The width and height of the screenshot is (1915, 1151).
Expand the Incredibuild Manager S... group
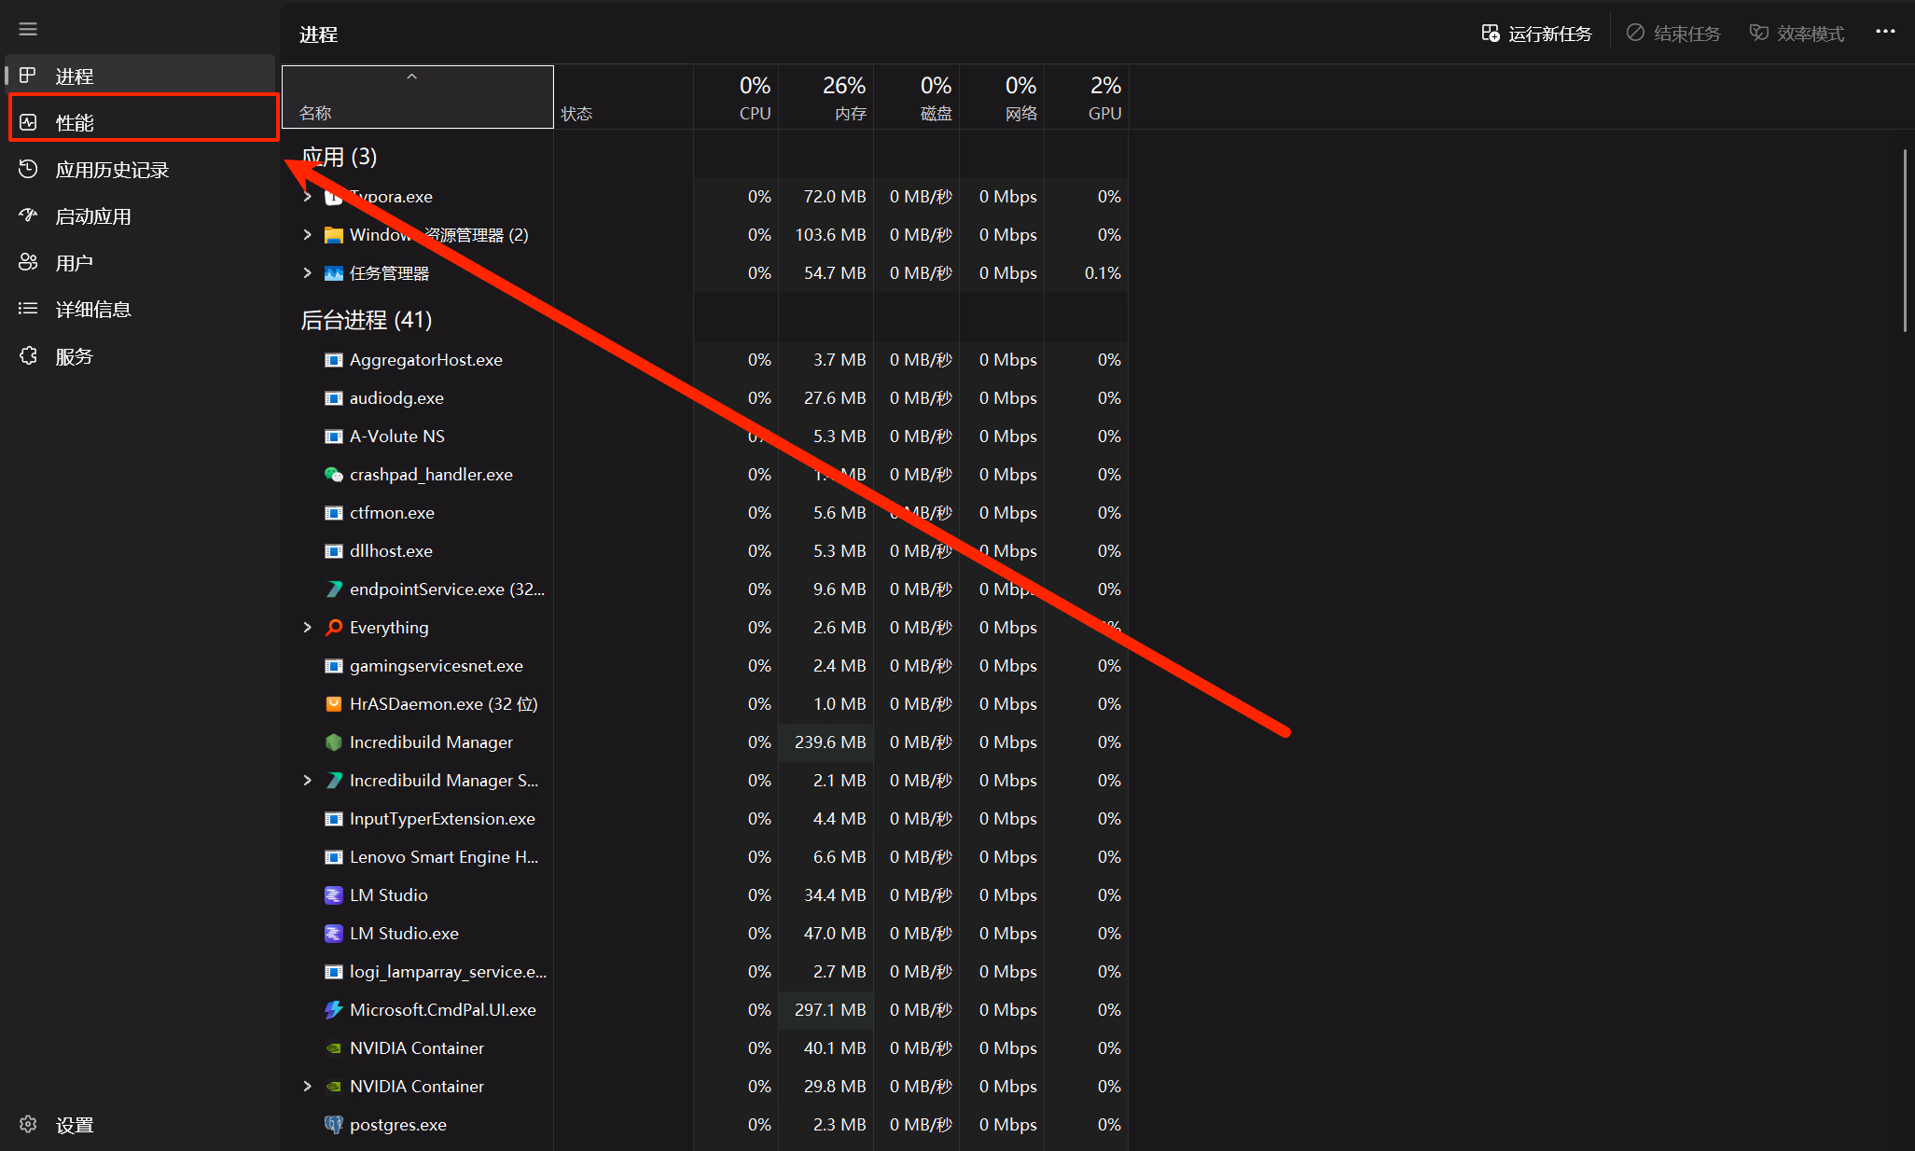(x=307, y=781)
